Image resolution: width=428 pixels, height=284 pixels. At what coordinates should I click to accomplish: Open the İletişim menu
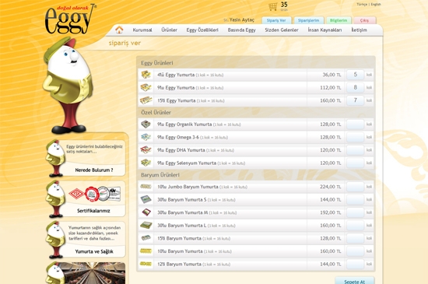(x=359, y=30)
